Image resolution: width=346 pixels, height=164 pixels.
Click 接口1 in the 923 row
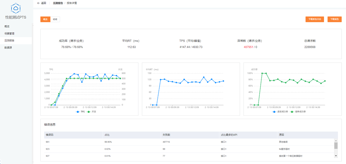pyautogui.click(x=224, y=149)
